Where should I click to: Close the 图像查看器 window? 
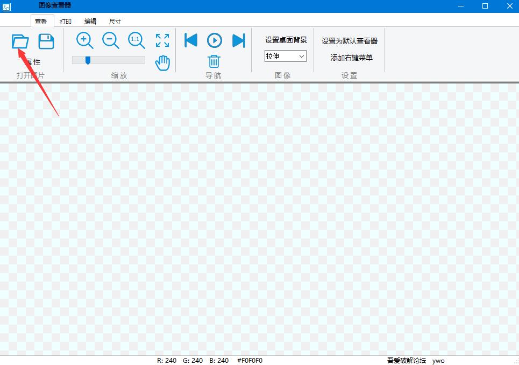coord(509,6)
